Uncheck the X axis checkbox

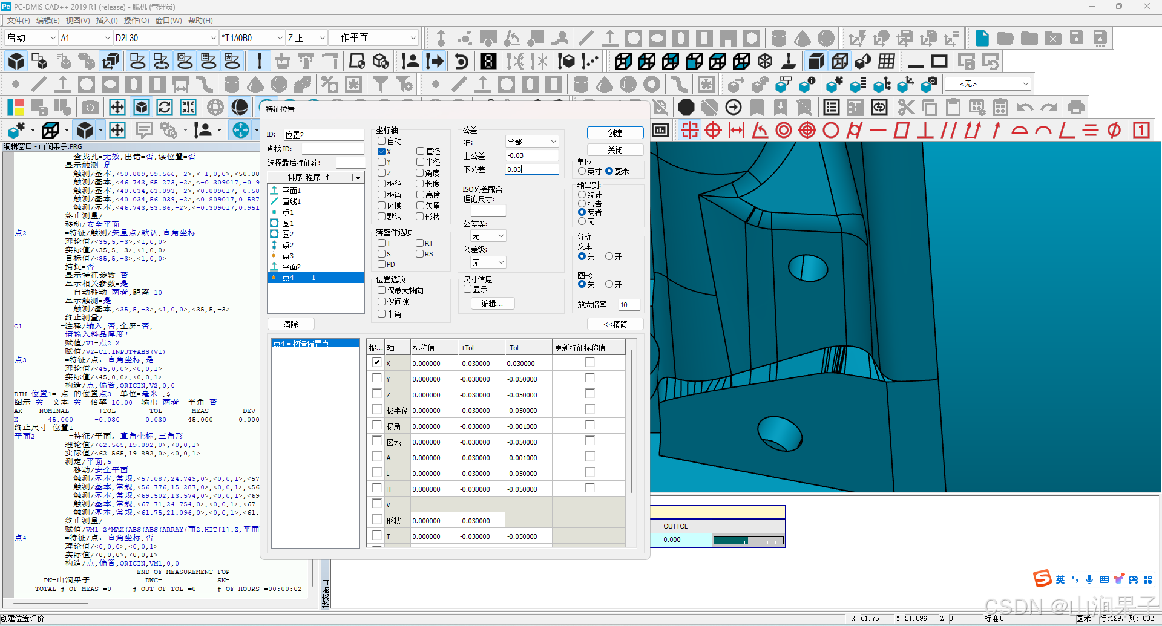[x=382, y=152]
